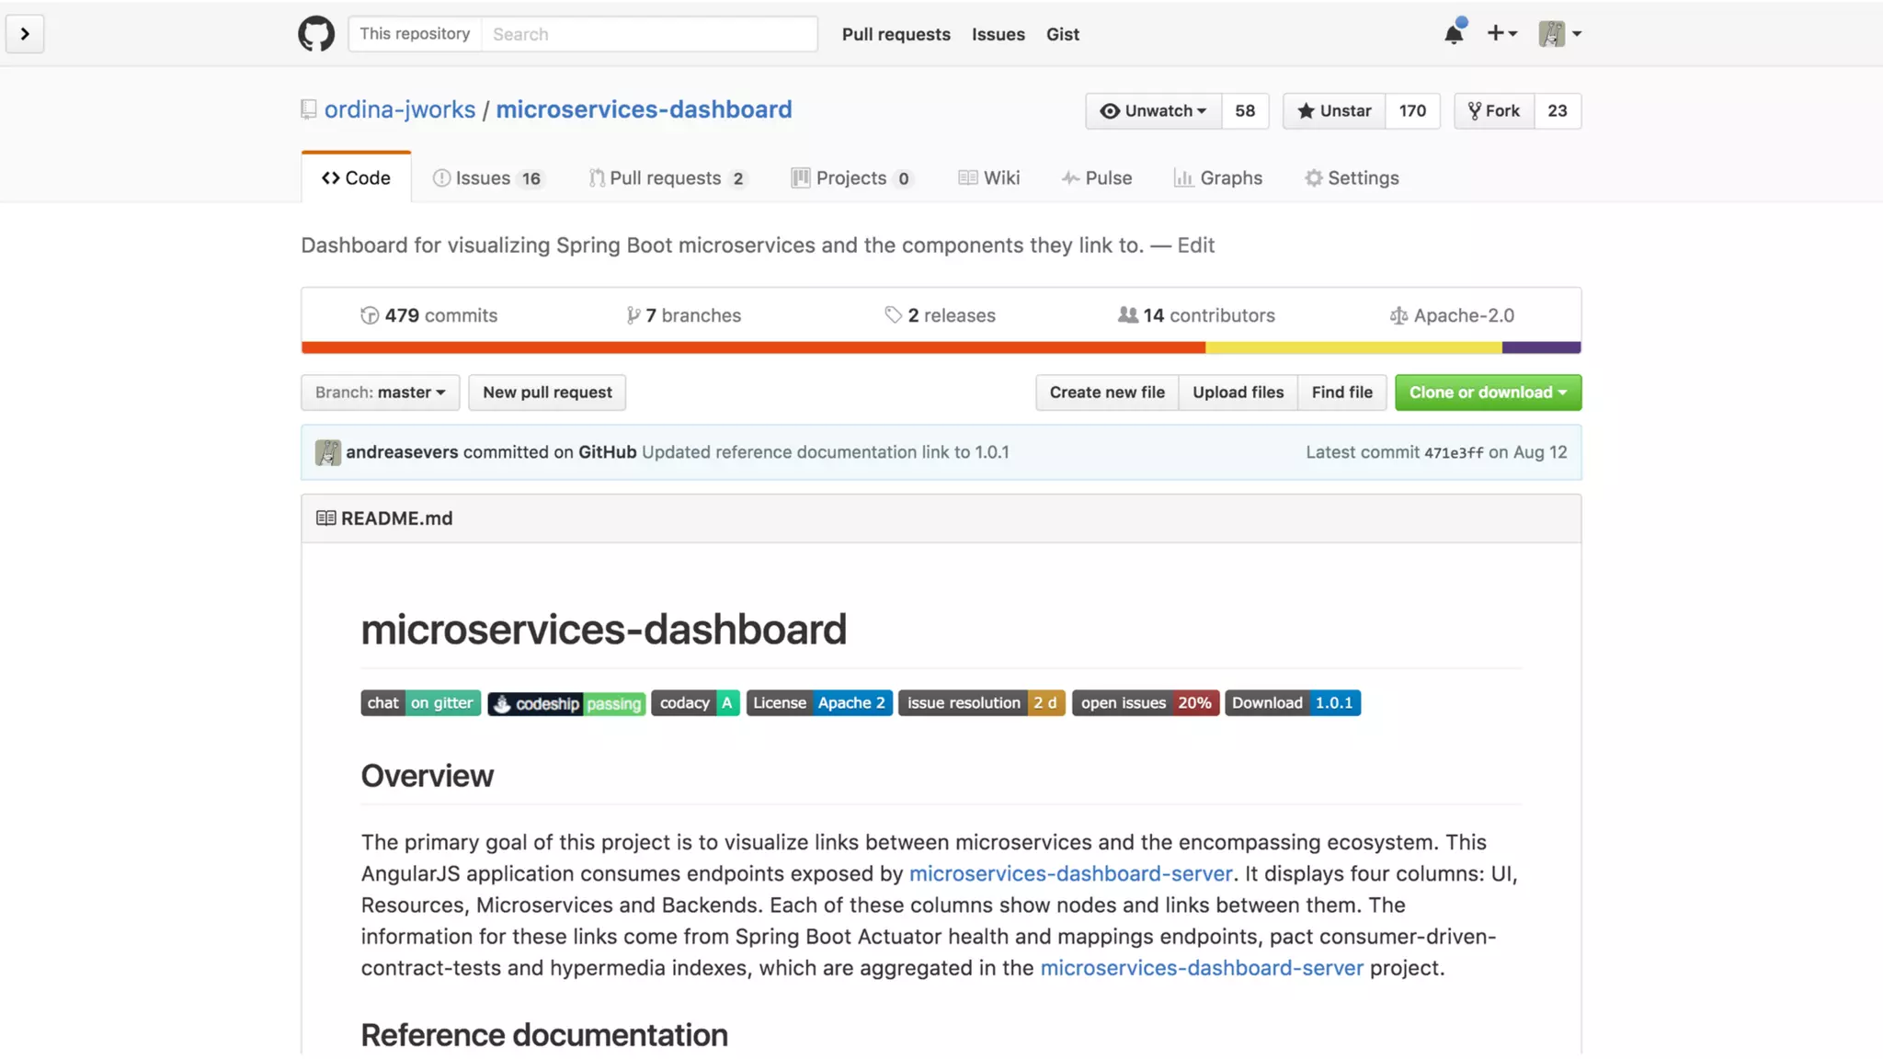
Task: Open the chat on gitter badge
Action: click(x=420, y=703)
